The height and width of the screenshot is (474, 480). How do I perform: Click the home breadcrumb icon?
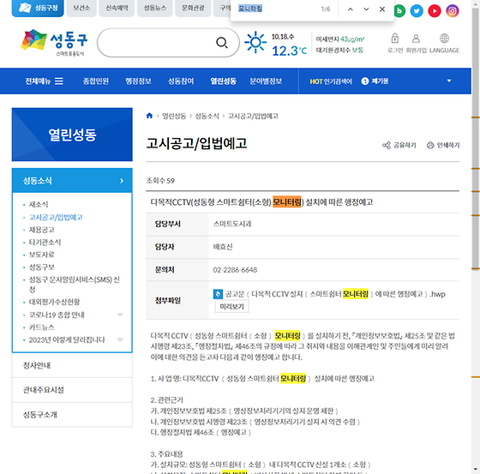[x=149, y=116]
